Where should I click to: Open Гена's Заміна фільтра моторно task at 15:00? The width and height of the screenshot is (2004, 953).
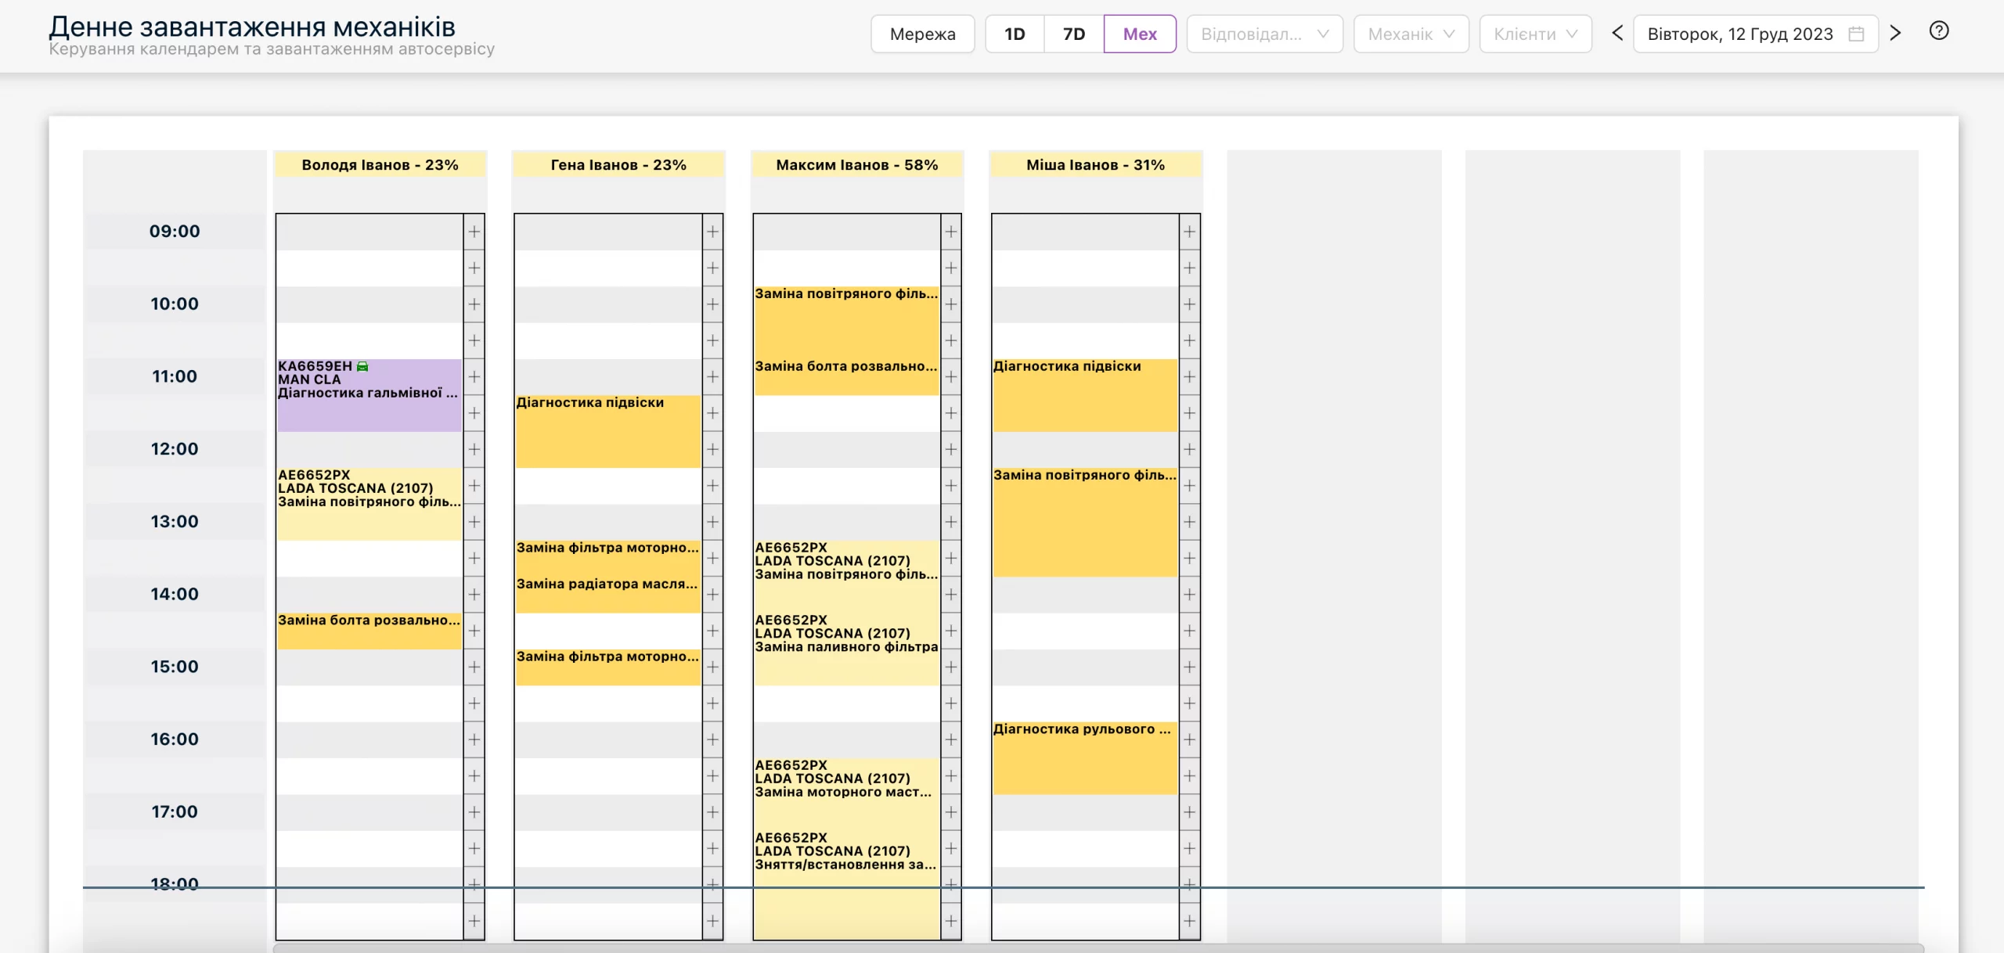pos(607,667)
